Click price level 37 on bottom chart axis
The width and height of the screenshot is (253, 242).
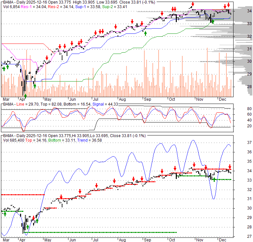pos(249,143)
